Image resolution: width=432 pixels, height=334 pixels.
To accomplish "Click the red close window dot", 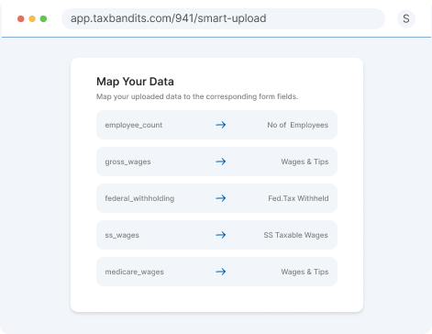I will point(21,19).
